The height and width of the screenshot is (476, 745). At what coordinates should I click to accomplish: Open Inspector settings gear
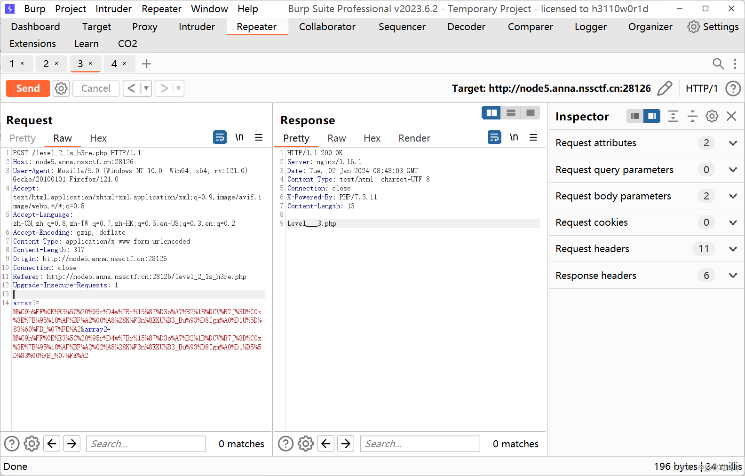point(712,116)
